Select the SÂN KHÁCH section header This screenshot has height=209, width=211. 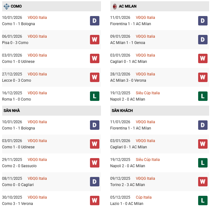[122, 111]
